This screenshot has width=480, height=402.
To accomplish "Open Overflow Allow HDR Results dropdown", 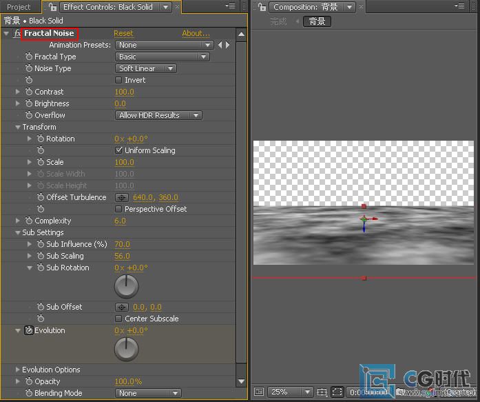I will point(158,115).
